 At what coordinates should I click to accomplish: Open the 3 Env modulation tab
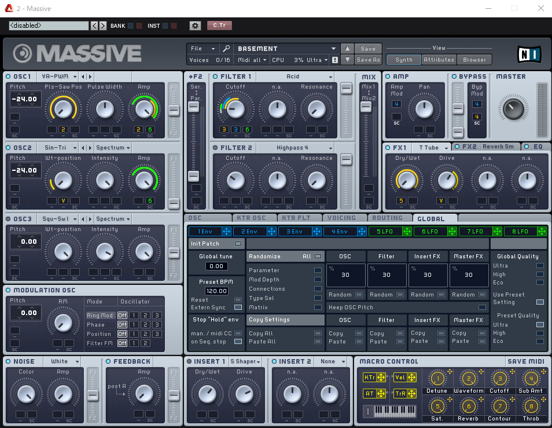(x=295, y=232)
